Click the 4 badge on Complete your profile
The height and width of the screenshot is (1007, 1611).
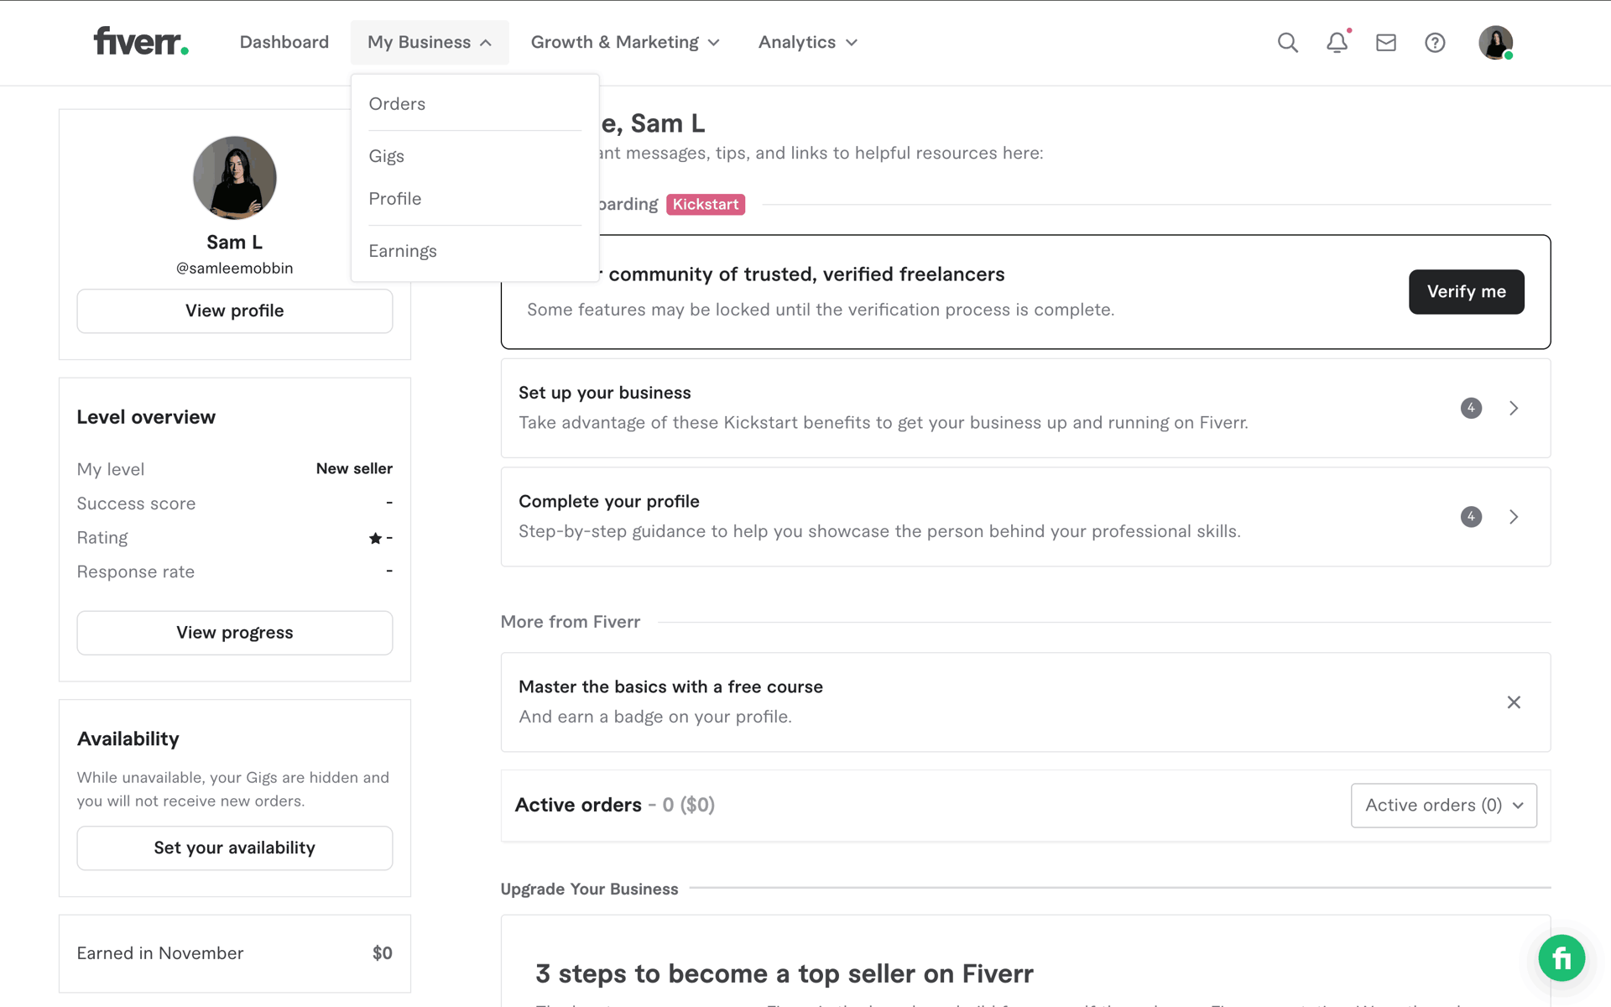[x=1471, y=517]
